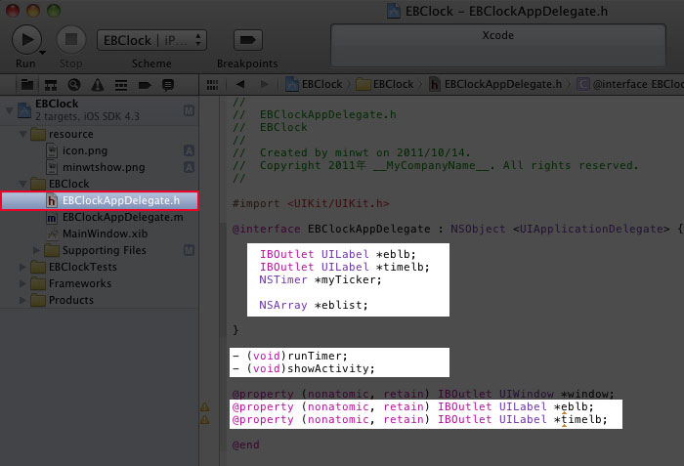Select EBClockAppDelegate.h file
This screenshot has width=684, height=466.
click(x=100, y=200)
